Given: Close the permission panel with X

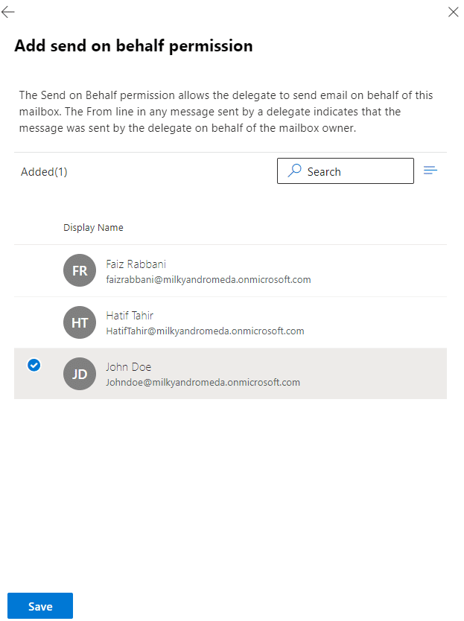Looking at the screenshot, I should point(454,12).
